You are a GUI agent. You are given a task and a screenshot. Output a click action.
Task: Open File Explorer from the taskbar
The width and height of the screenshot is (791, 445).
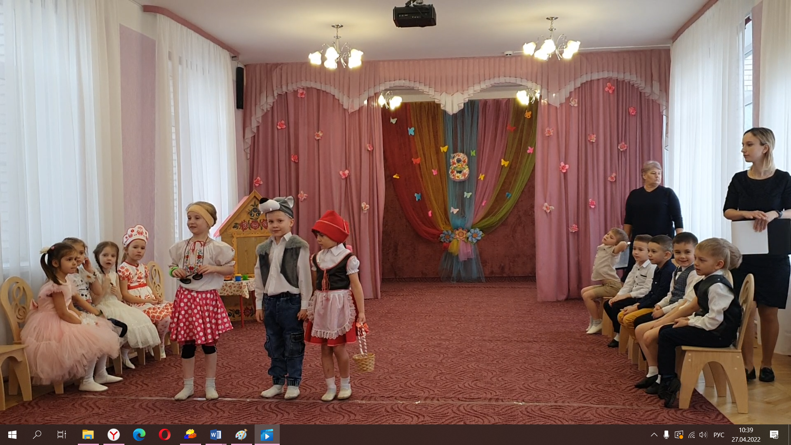[x=88, y=435]
